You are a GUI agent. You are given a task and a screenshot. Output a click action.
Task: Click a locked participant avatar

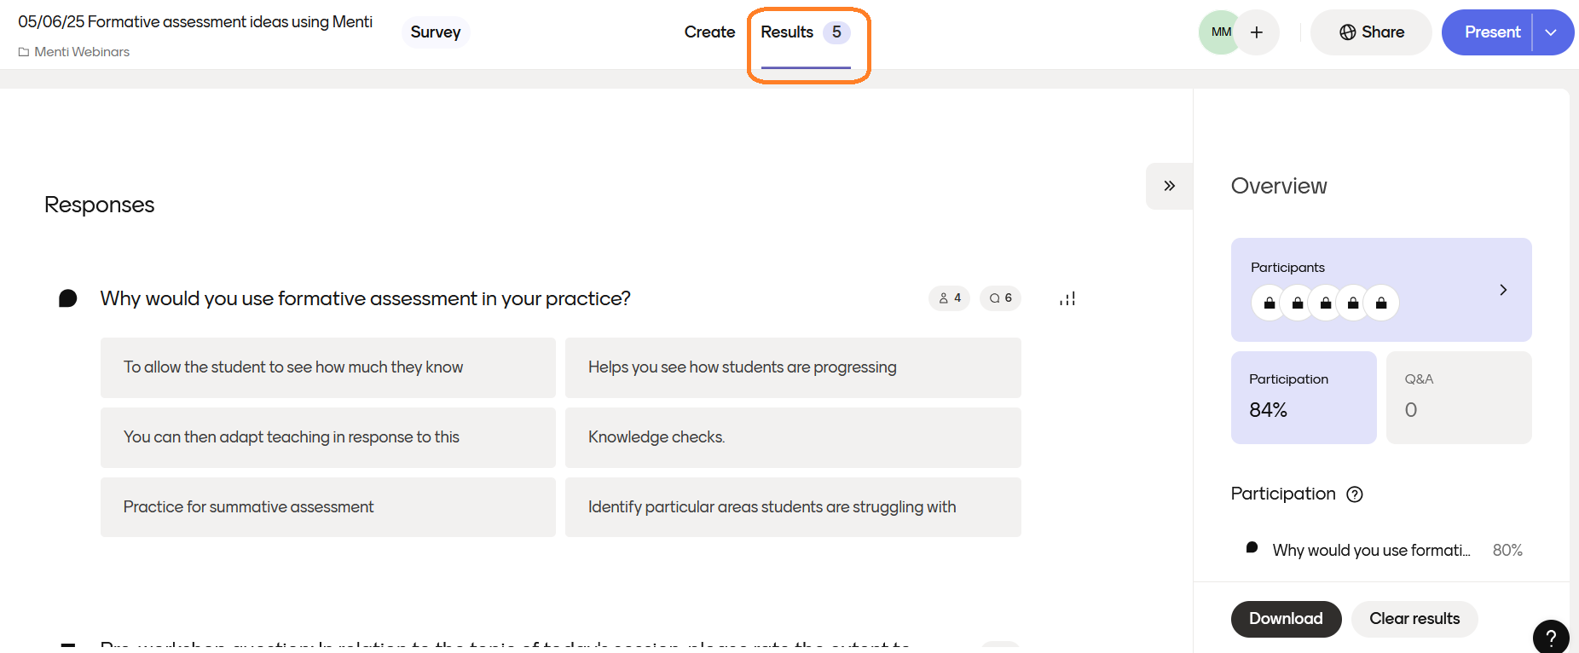pyautogui.click(x=1269, y=303)
